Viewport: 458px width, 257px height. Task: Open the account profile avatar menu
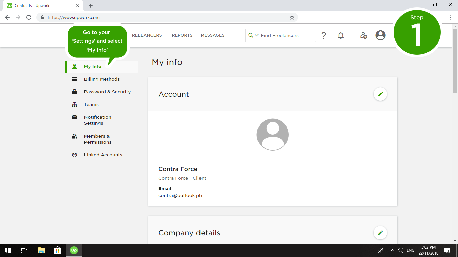pos(380,35)
